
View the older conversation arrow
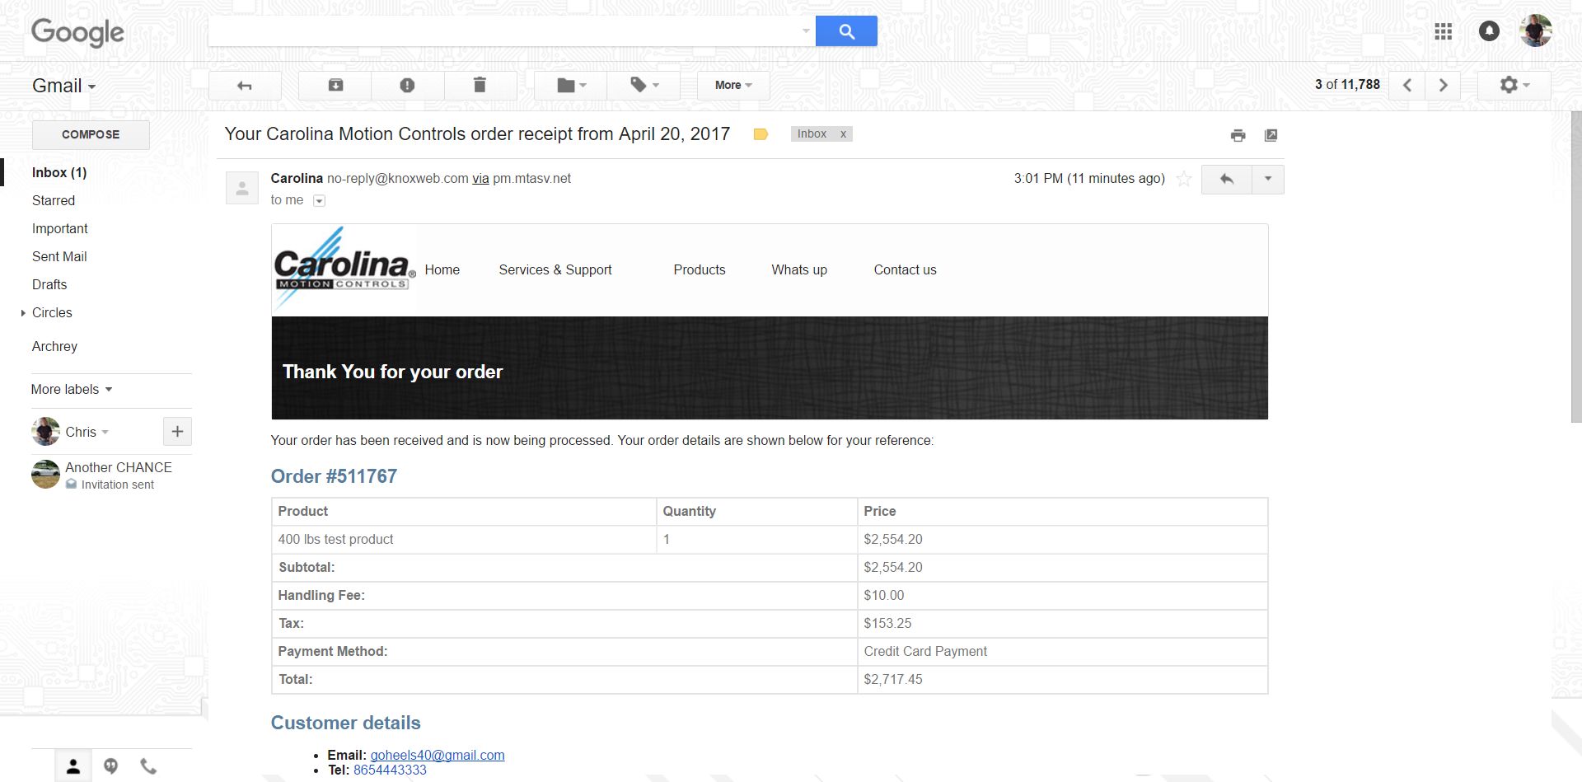[1443, 85]
